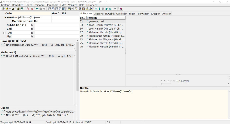Tick the Ovl deceased checkbox
This screenshot has width=230, height=124.
[x=4, y=33]
